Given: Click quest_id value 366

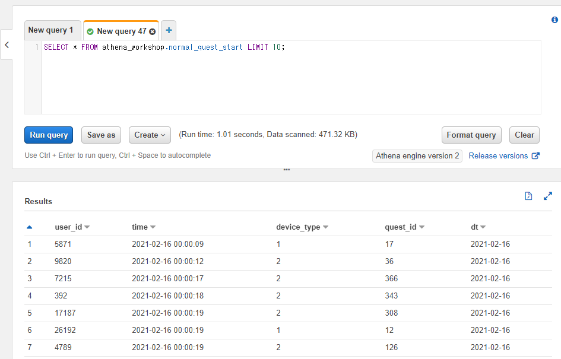Looking at the screenshot, I should point(391,278).
